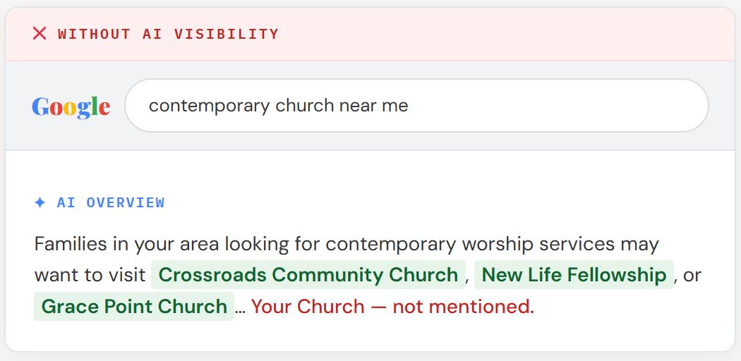Click the "Without AI Visibility" header label
The height and width of the screenshot is (361, 741).
[x=168, y=34]
